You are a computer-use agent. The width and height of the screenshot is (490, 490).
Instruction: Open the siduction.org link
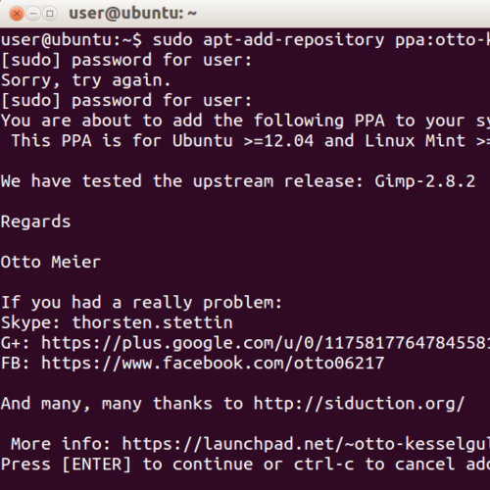click(x=359, y=404)
